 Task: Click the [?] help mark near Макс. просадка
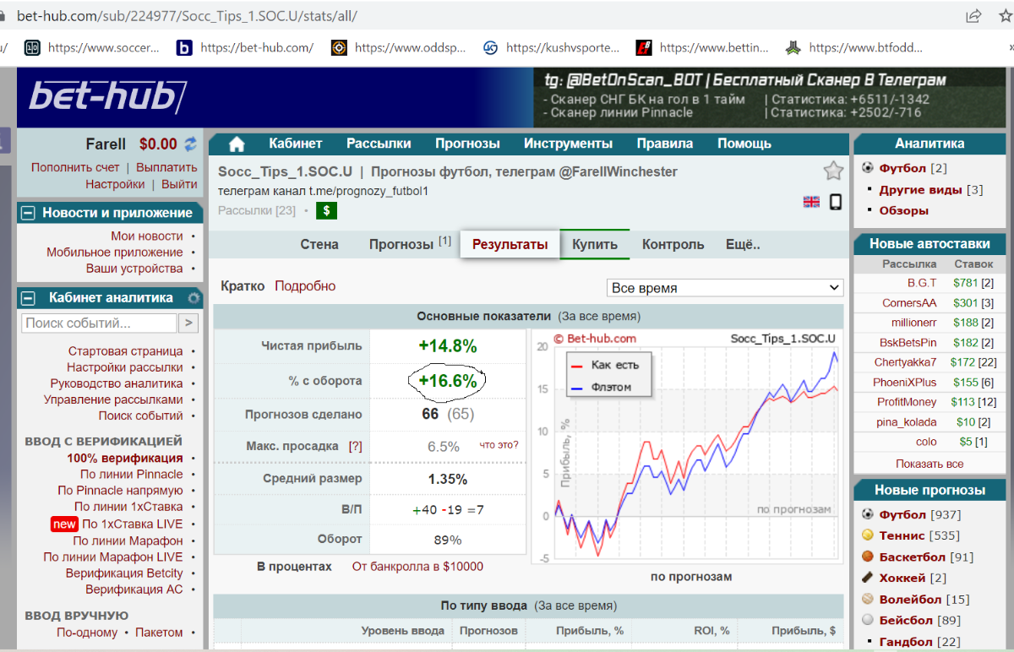point(355,446)
